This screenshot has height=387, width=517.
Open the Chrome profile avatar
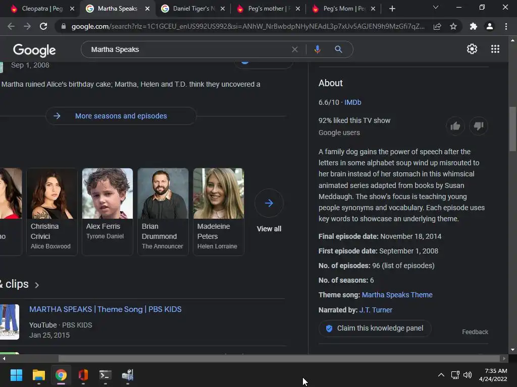click(x=490, y=26)
